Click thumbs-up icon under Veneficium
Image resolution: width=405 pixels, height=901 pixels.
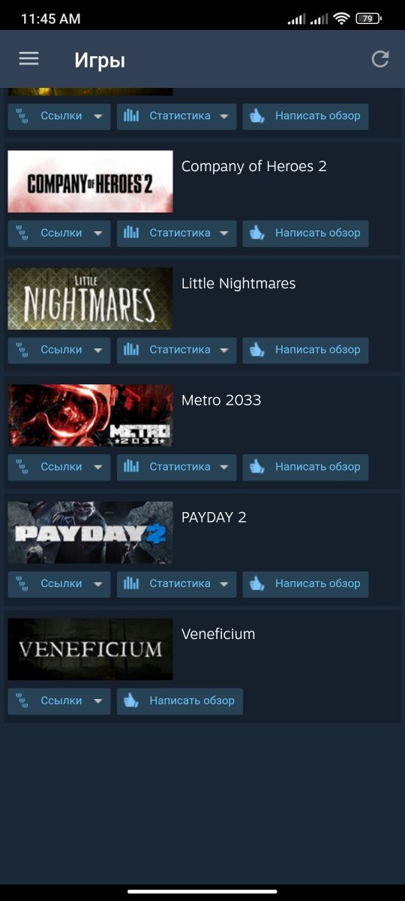(x=131, y=701)
